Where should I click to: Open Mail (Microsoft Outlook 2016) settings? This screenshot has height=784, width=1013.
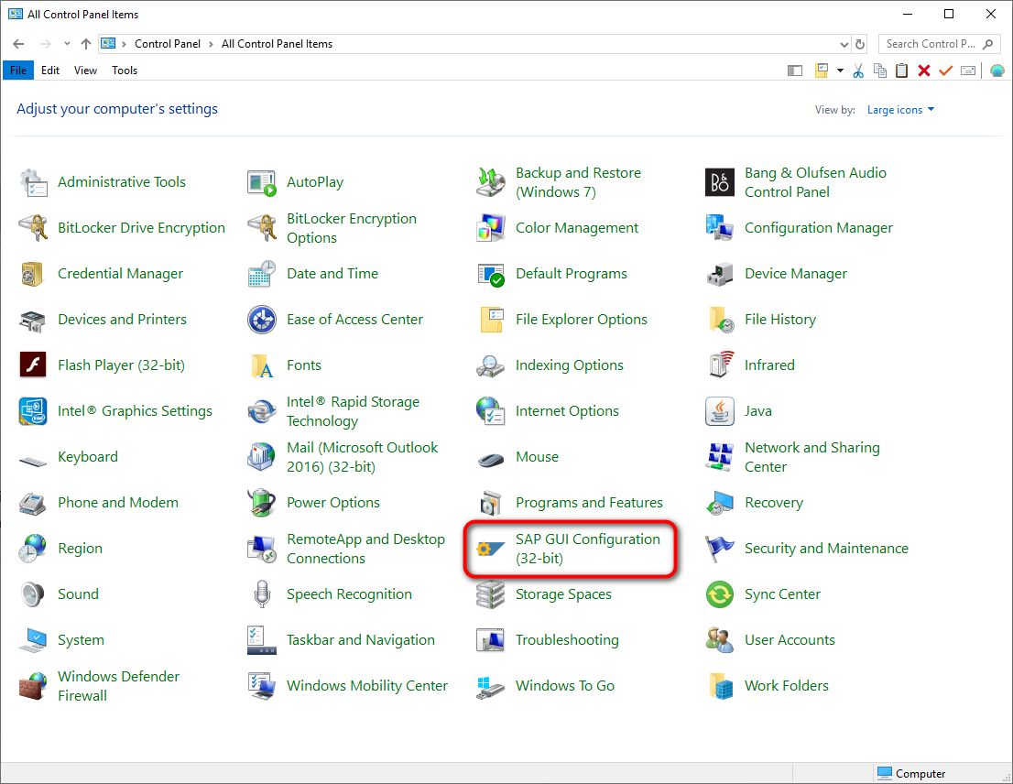[x=343, y=457]
